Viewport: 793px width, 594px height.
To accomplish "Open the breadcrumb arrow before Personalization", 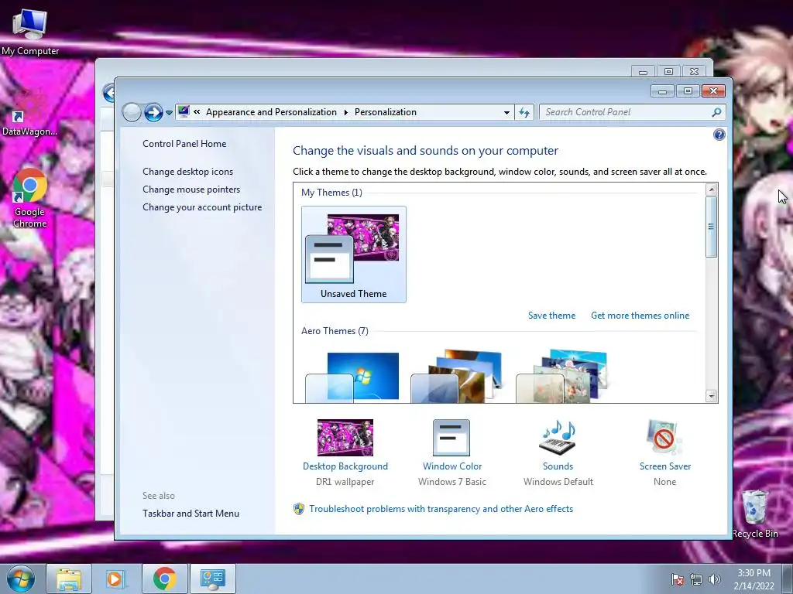I will 346,112.
